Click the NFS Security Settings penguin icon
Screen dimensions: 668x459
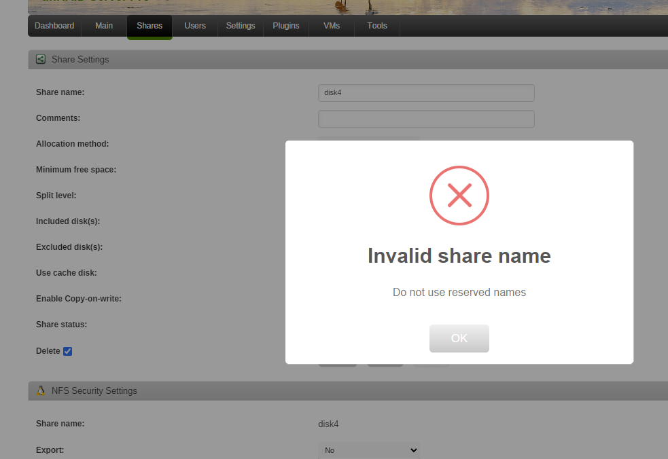tap(41, 390)
